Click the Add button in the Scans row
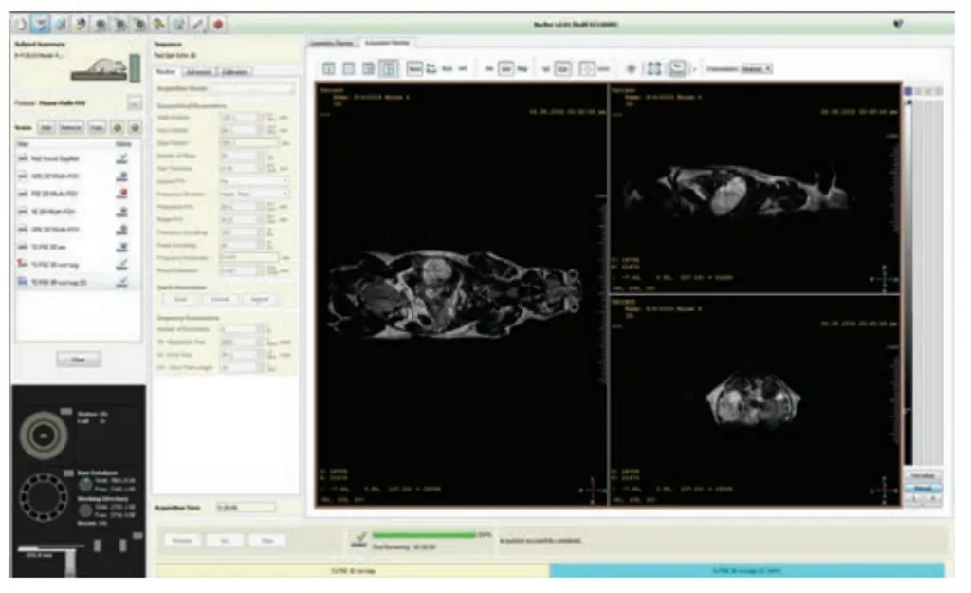 46,128
